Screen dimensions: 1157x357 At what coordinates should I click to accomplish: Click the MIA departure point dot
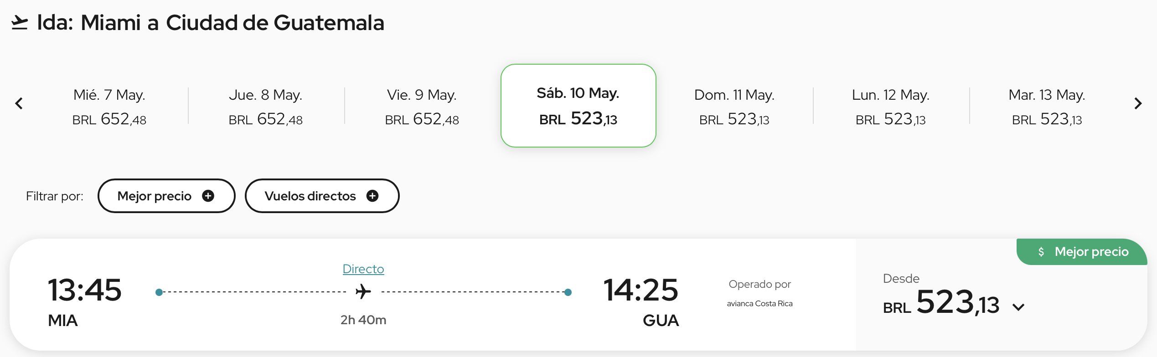point(159,292)
